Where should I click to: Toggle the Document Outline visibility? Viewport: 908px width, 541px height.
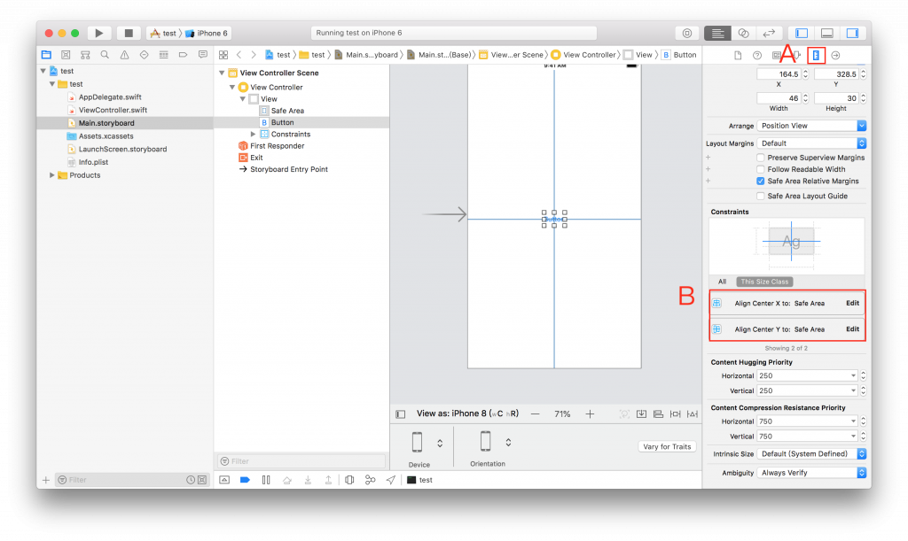tap(400, 413)
